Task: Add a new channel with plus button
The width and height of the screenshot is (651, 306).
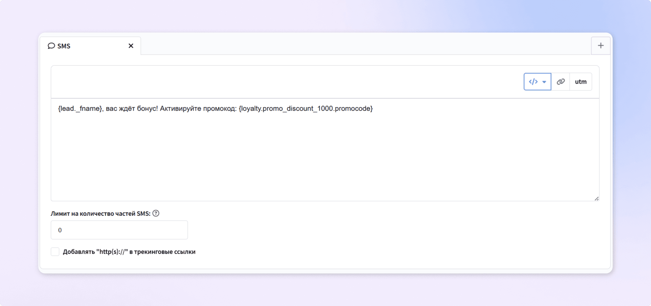Action: pyautogui.click(x=601, y=46)
